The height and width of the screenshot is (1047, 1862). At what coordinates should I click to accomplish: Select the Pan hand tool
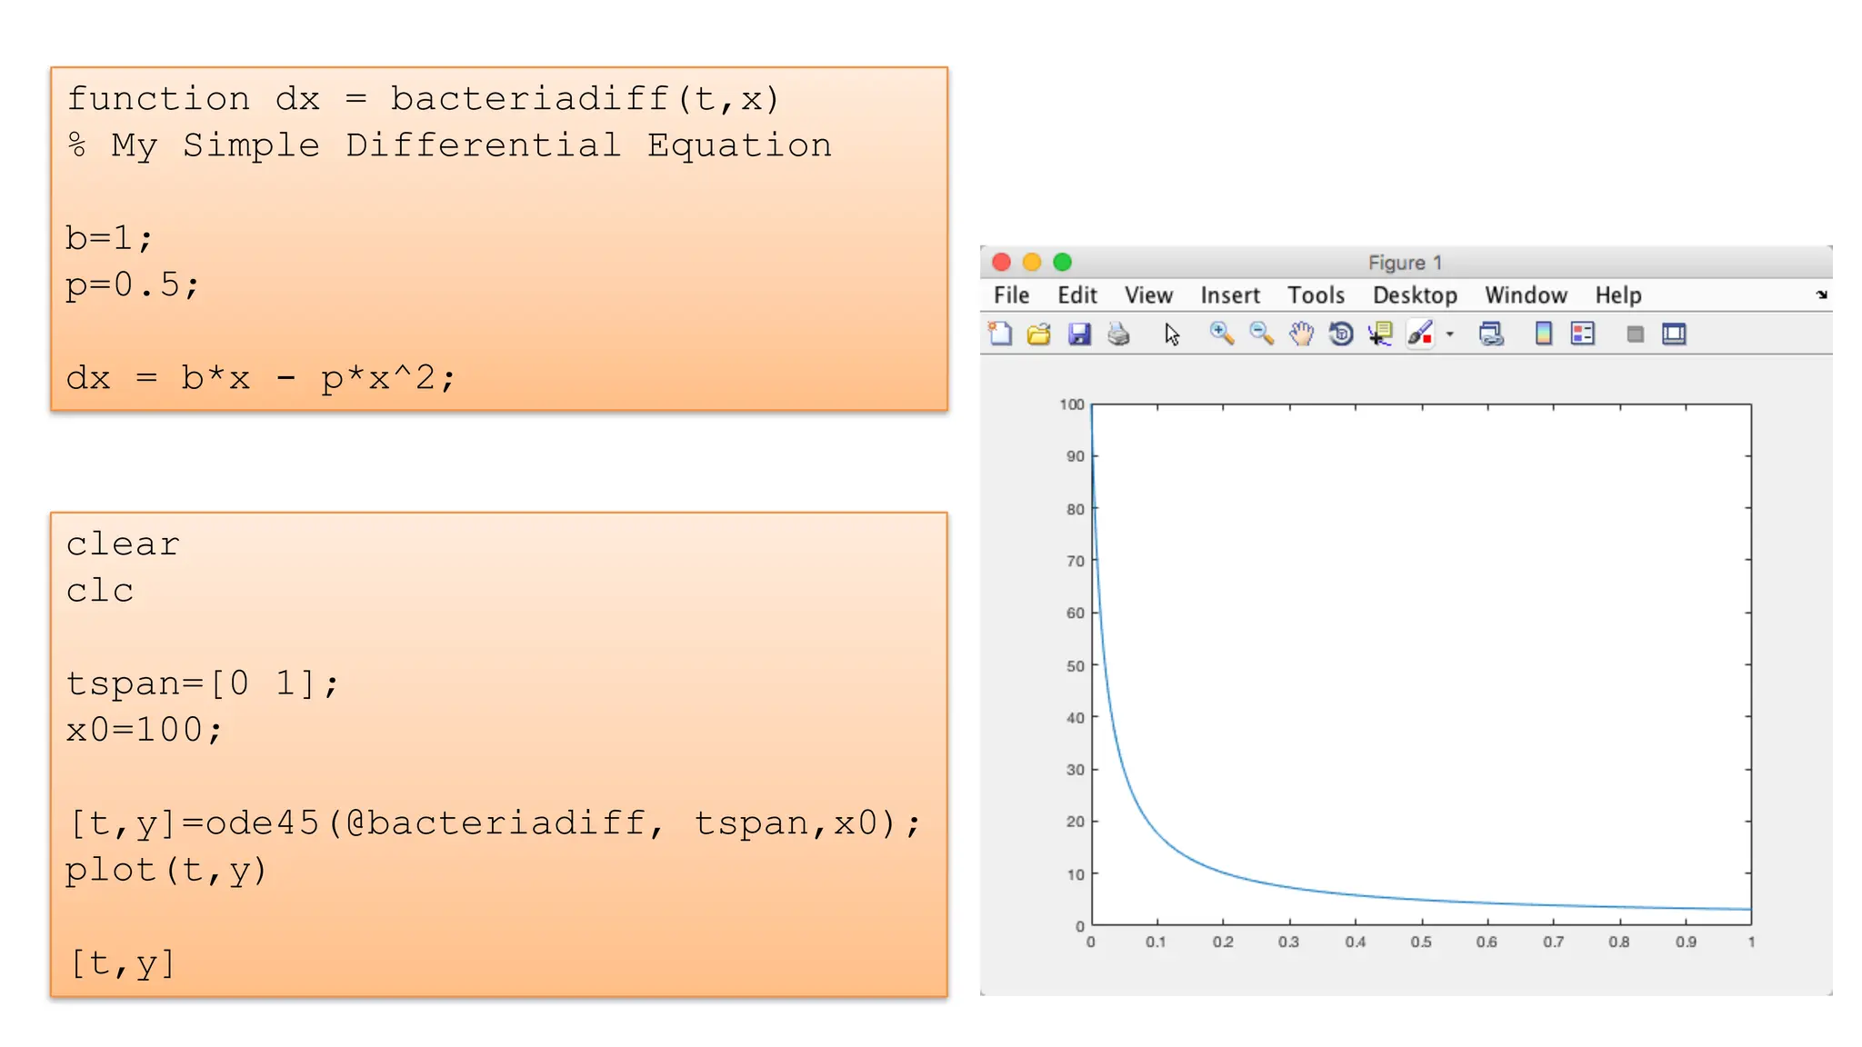pyautogui.click(x=1301, y=334)
